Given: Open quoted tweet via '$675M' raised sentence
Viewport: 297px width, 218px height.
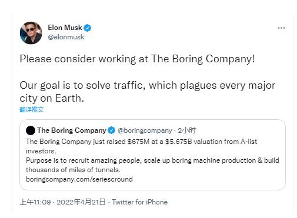Looking at the screenshot, I should (141, 146).
